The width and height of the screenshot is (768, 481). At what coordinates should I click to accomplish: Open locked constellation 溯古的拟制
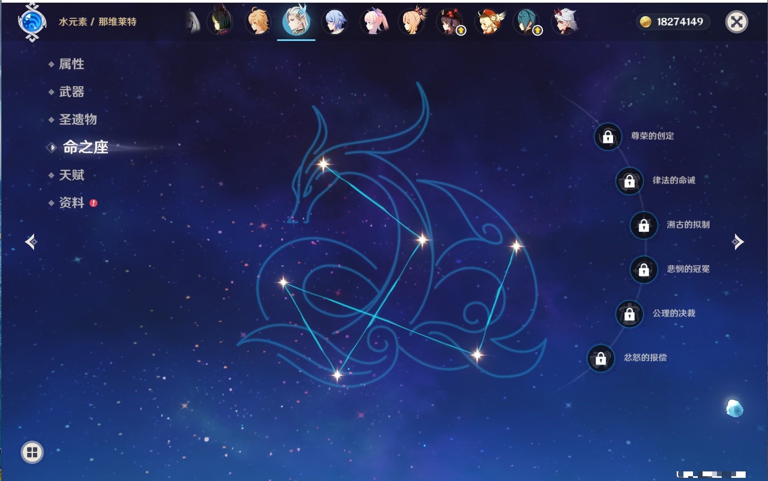[644, 225]
